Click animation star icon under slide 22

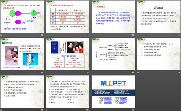(x=47, y=110)
